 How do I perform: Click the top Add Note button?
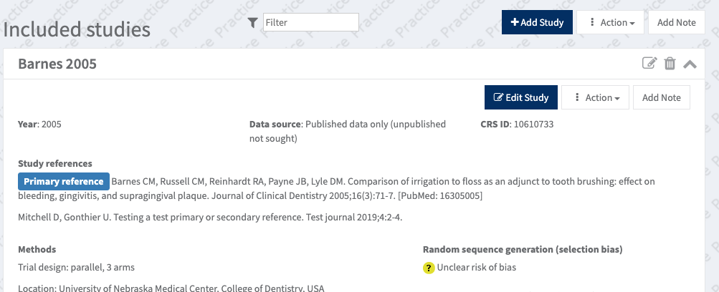(676, 22)
